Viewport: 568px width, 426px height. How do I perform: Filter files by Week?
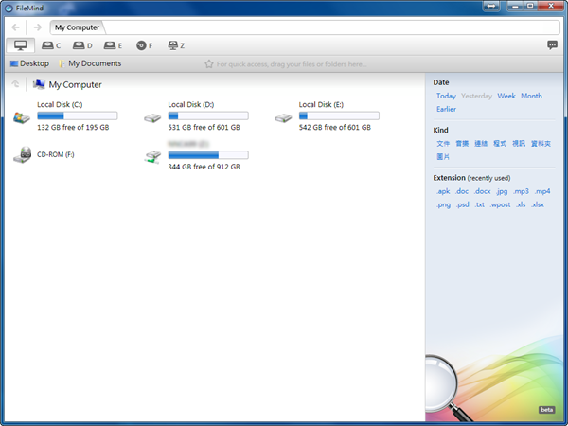(x=506, y=96)
